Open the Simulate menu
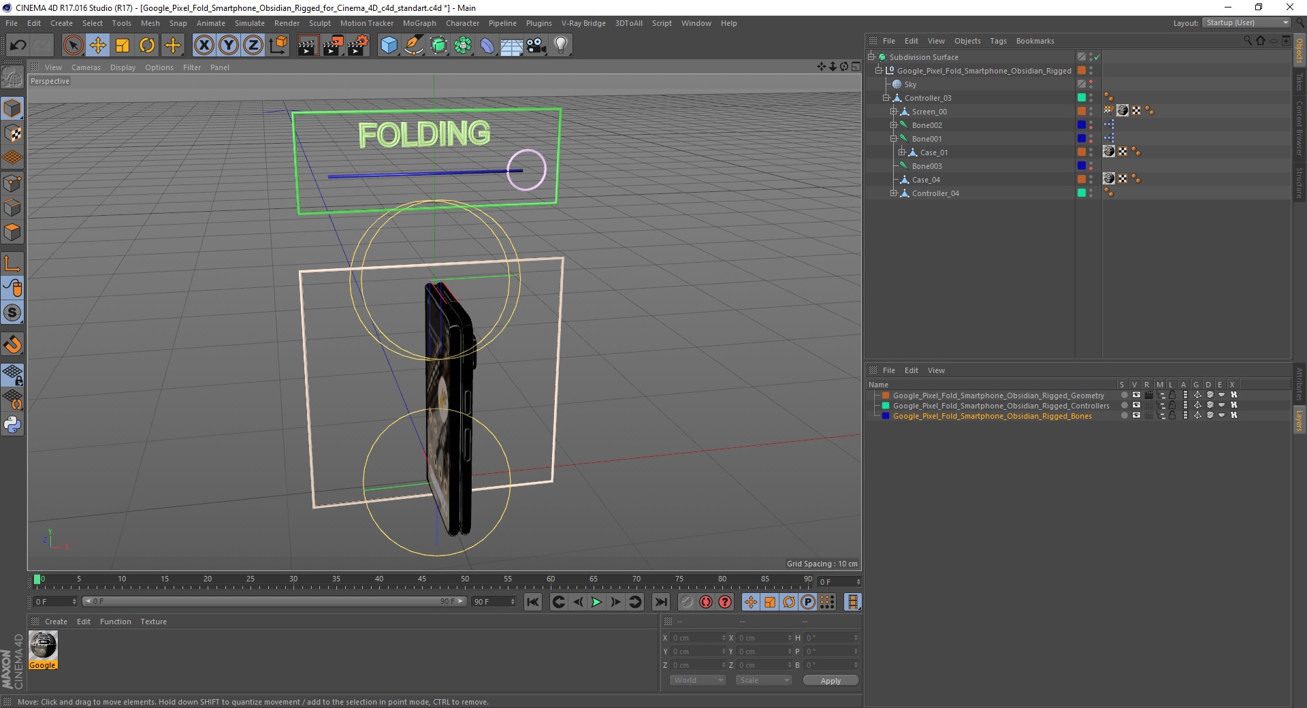This screenshot has width=1307, height=708. pyautogui.click(x=249, y=23)
